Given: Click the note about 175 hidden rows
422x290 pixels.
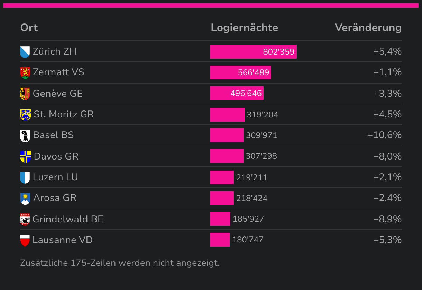Looking at the screenshot, I should click(x=120, y=263).
